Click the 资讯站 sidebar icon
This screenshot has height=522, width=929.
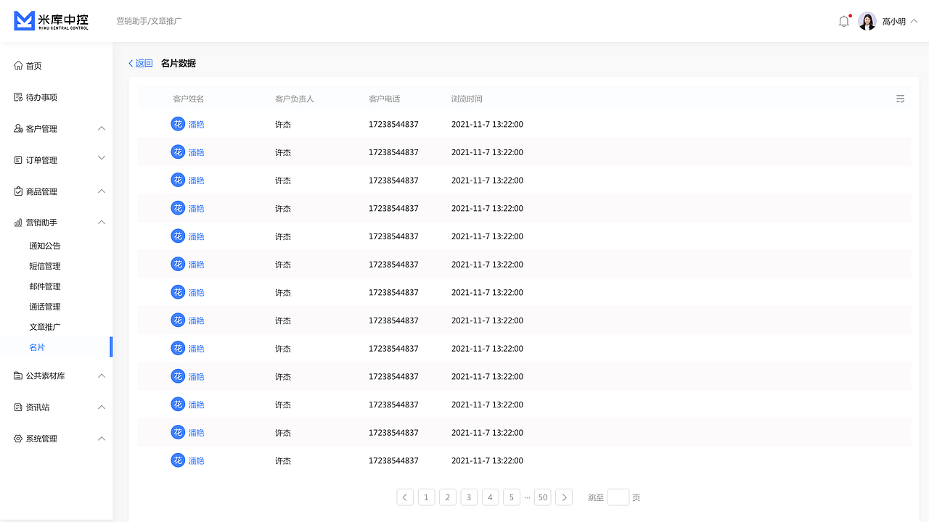pos(18,407)
